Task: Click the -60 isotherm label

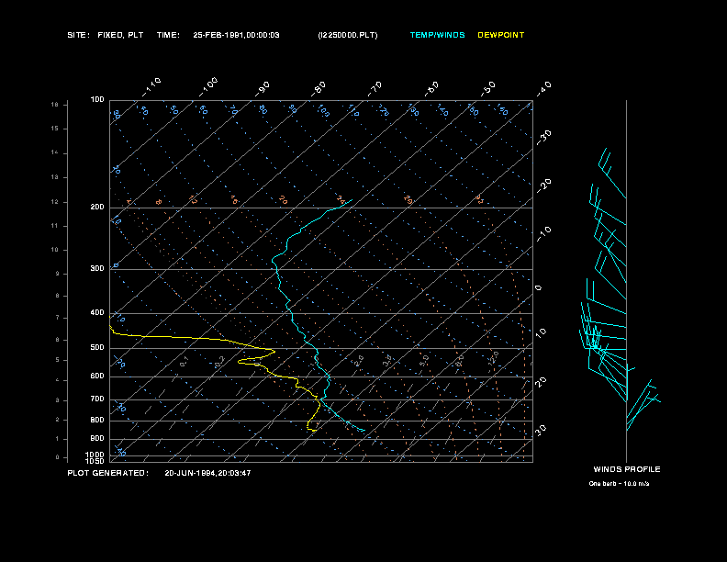Action: point(431,88)
